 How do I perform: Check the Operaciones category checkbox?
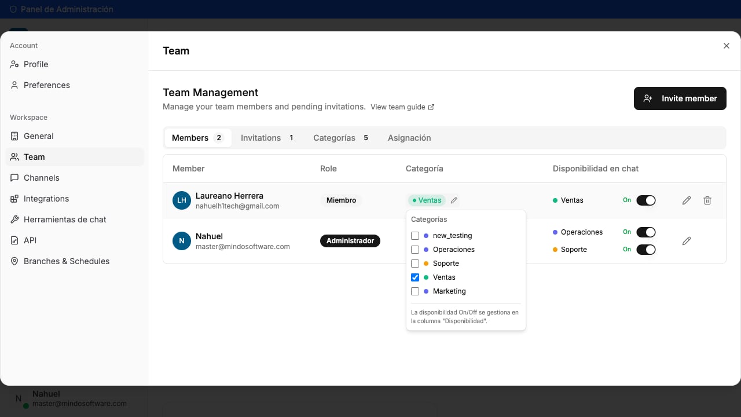[415, 250]
